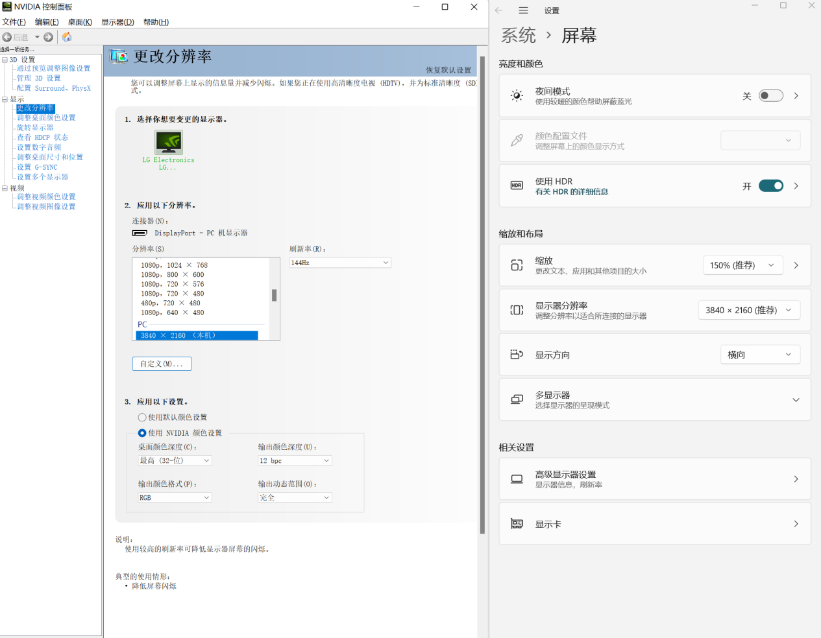Click the 缩放 scale icon
The image size is (821, 638).
click(x=517, y=265)
